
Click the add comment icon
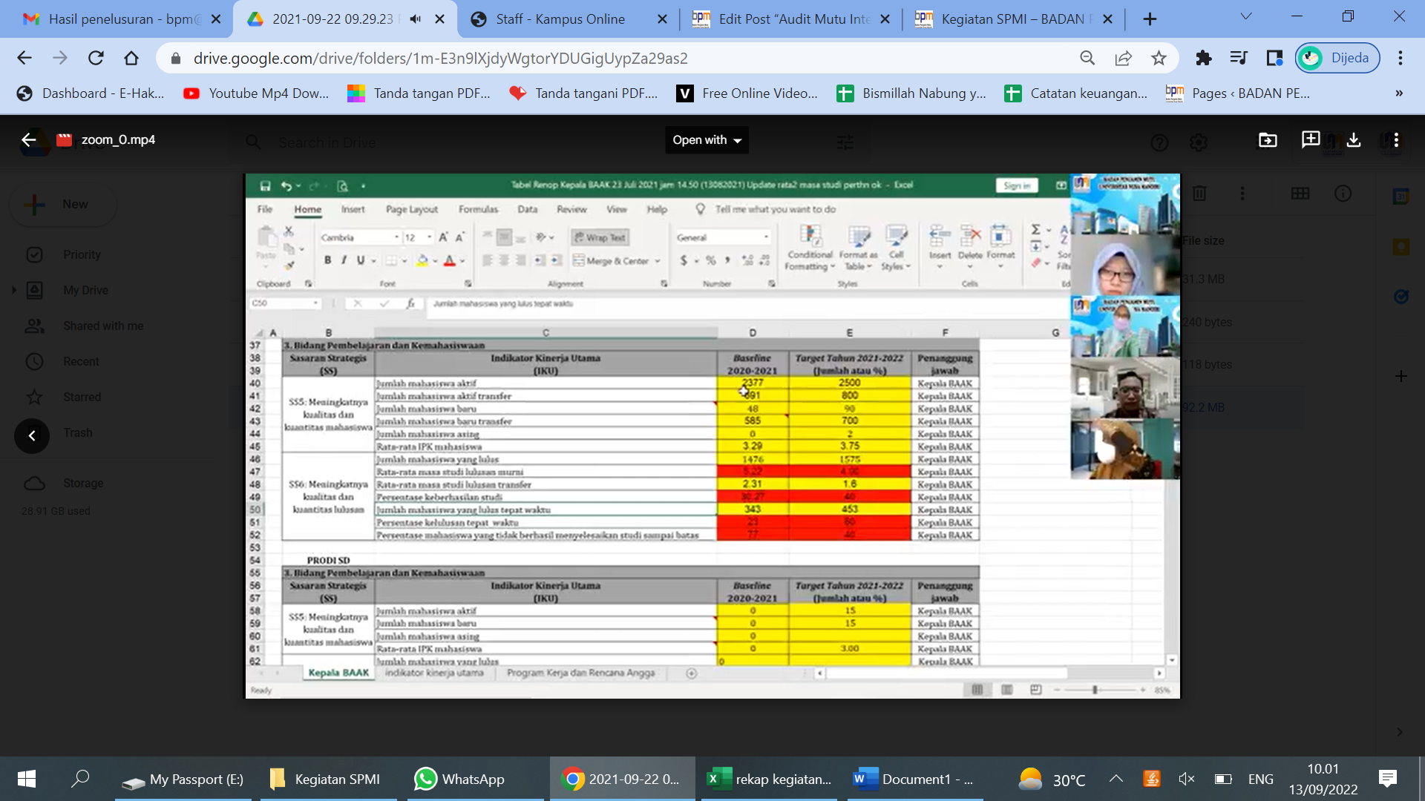point(1311,140)
